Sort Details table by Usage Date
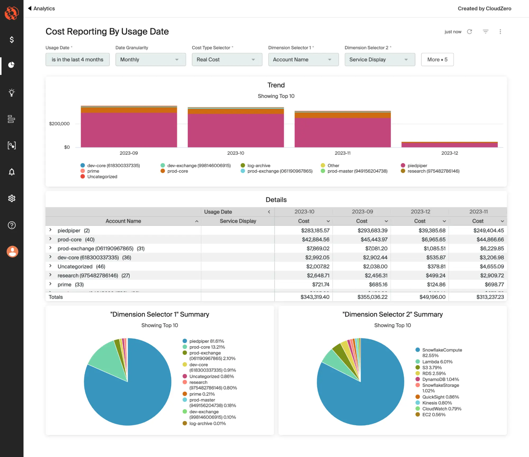 (x=218, y=212)
